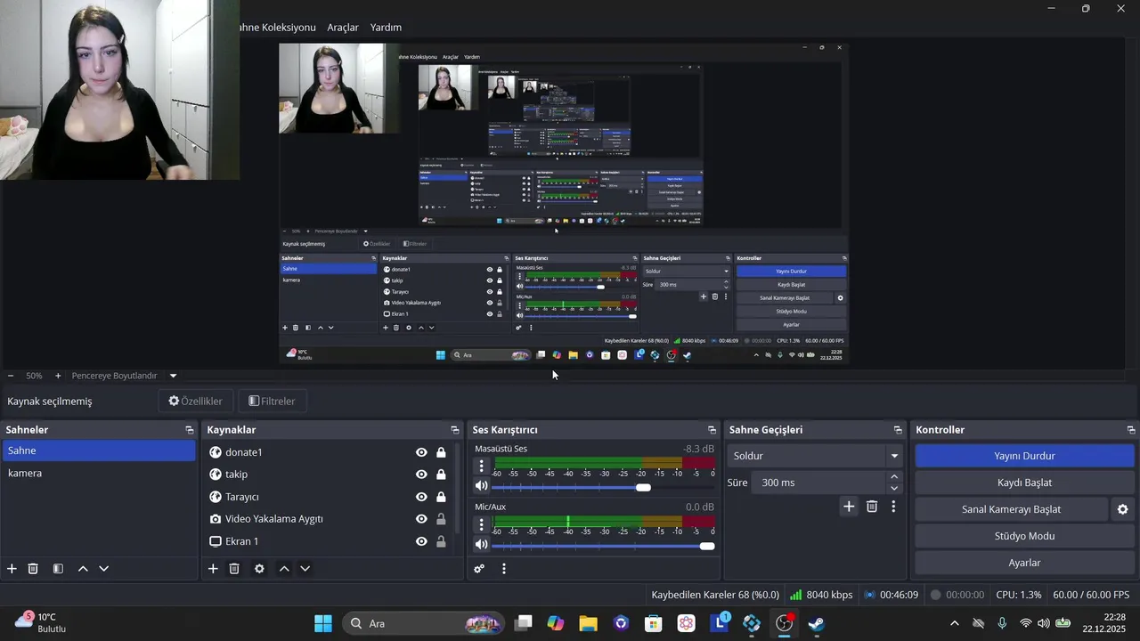Open Özellikler properties button

click(x=195, y=401)
